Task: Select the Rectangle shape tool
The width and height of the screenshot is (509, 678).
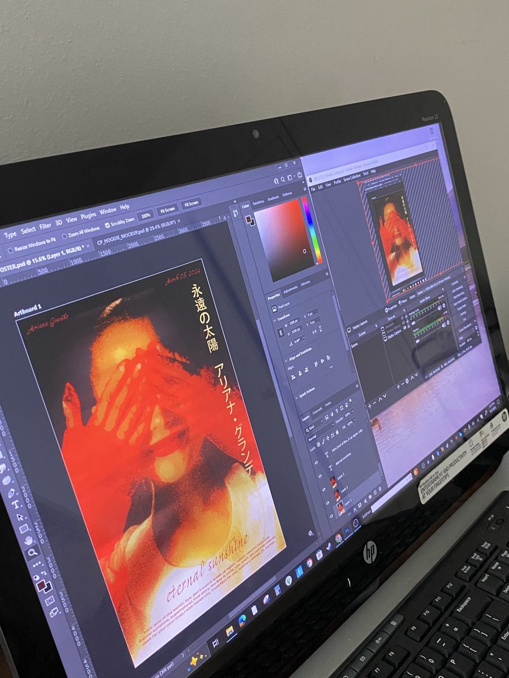Action: (x=24, y=529)
